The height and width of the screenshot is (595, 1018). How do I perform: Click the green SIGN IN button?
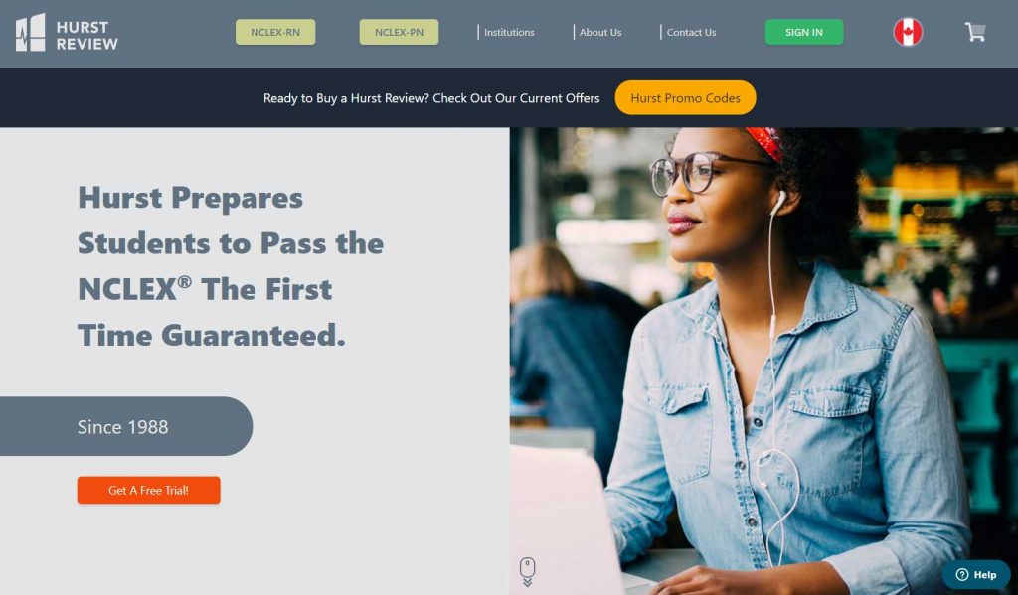pos(803,32)
